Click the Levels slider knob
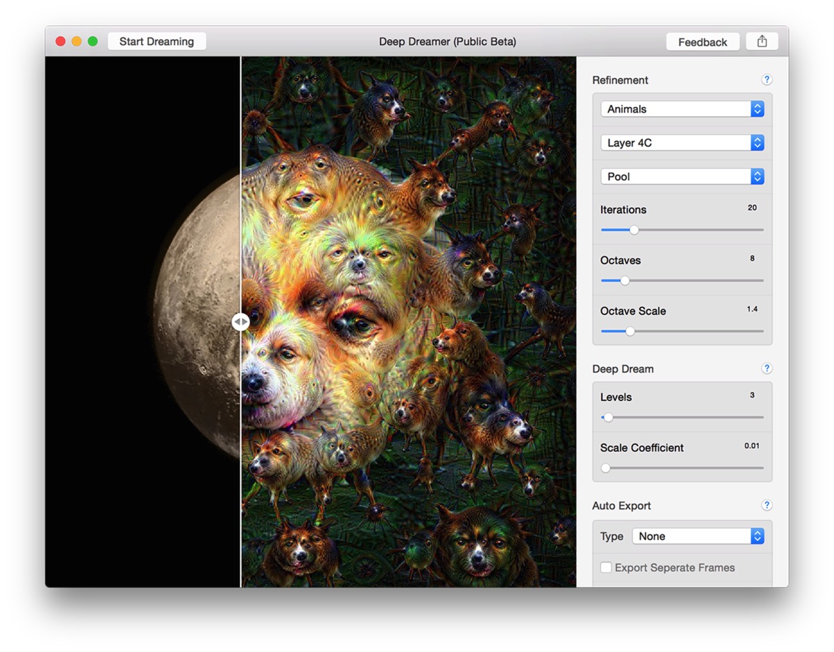834x652 pixels. click(608, 418)
